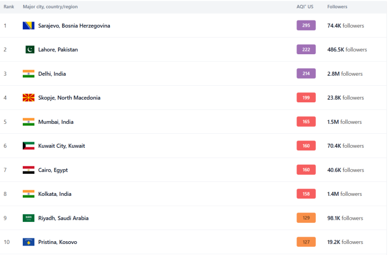Click the orange 129 AQI badge
This screenshot has width=388, height=255.
point(306,218)
